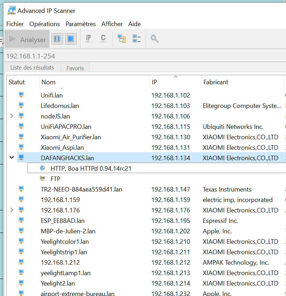Open the Fichier menu
286x296 pixels.
click(x=15, y=24)
